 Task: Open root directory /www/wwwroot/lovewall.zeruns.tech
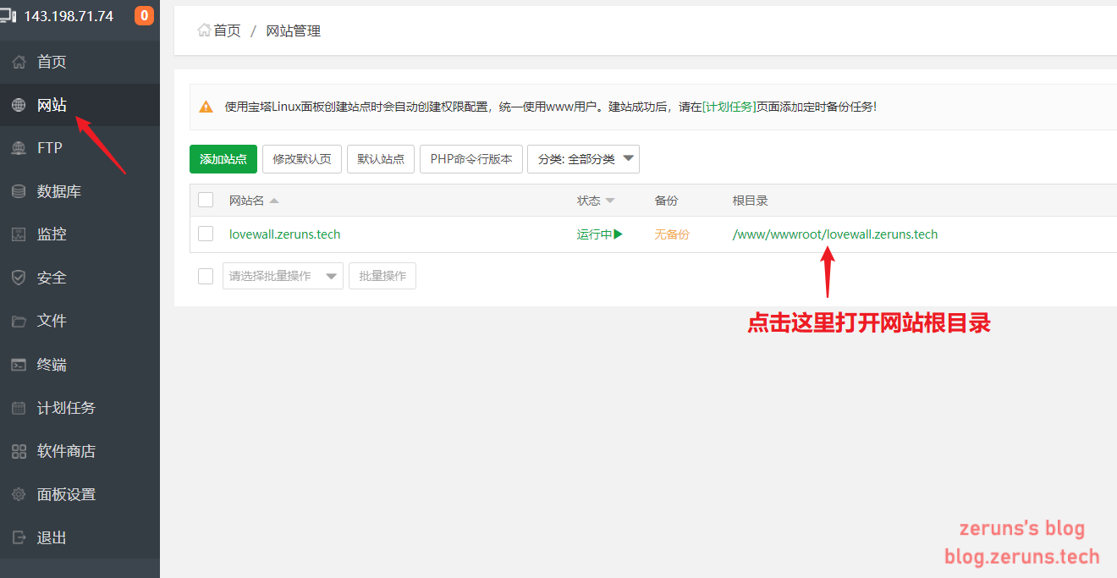pos(835,234)
